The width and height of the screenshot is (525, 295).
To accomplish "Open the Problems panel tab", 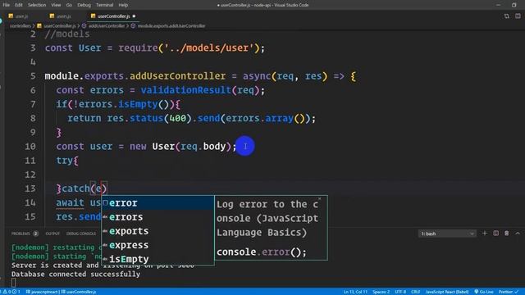I will tap(21, 234).
